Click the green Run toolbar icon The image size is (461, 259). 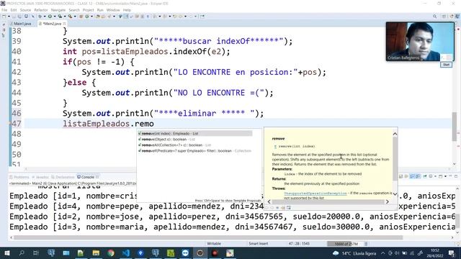[x=50, y=17]
